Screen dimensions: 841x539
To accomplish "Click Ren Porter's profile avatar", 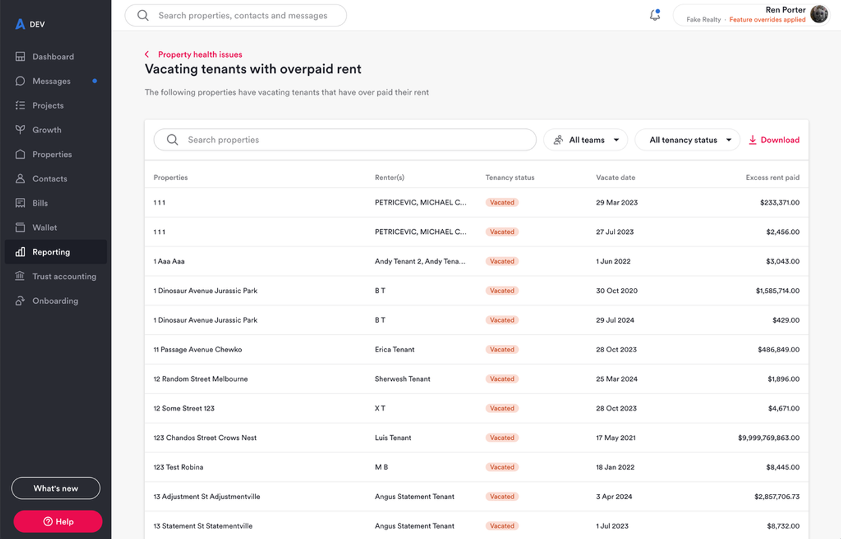I will 819,14.
